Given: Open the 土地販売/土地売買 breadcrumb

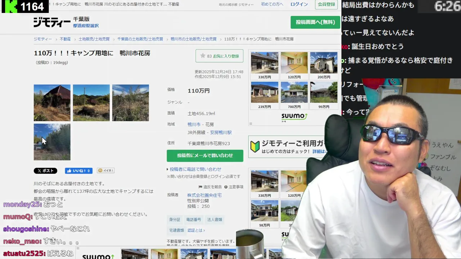Looking at the screenshot, I should [94, 39].
